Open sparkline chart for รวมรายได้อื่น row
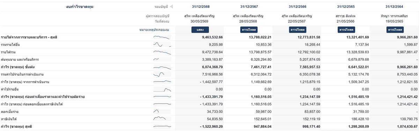This screenshot has width=419, height=132. 162,45
